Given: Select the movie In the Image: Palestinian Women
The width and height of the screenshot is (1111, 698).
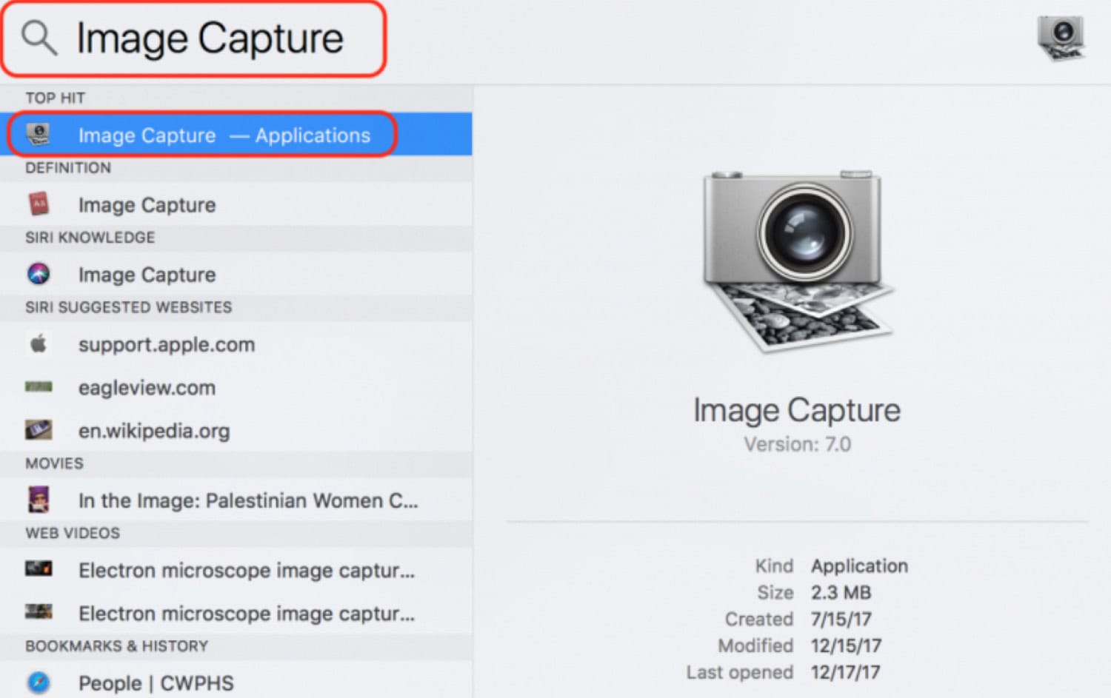Looking at the screenshot, I should tap(236, 500).
